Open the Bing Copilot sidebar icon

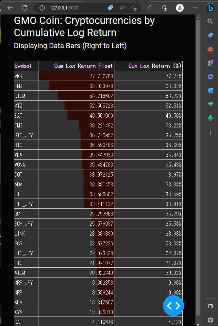point(210,8)
